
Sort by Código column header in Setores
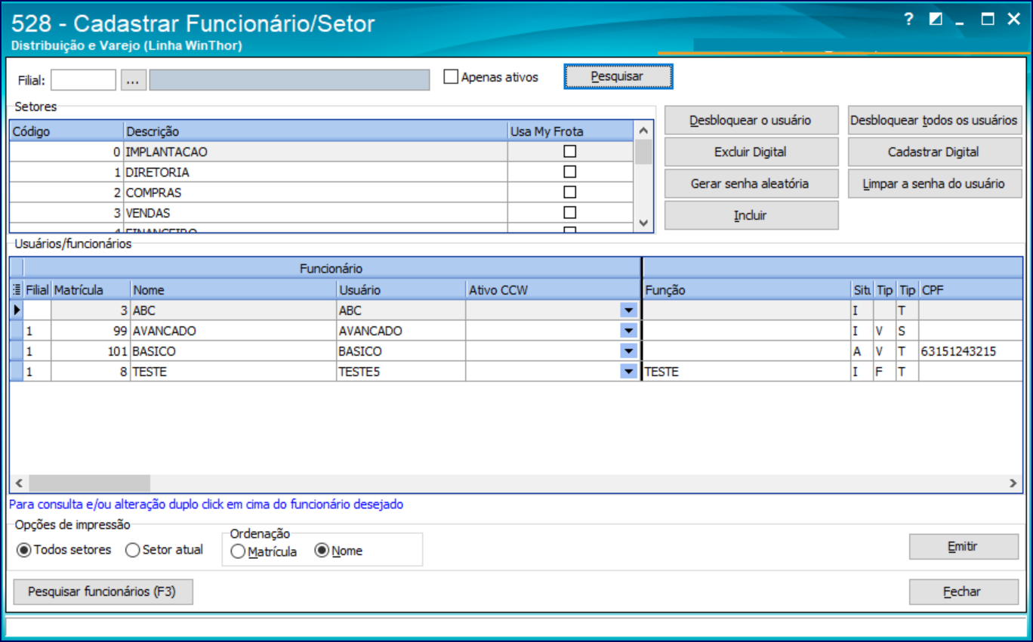tap(66, 131)
